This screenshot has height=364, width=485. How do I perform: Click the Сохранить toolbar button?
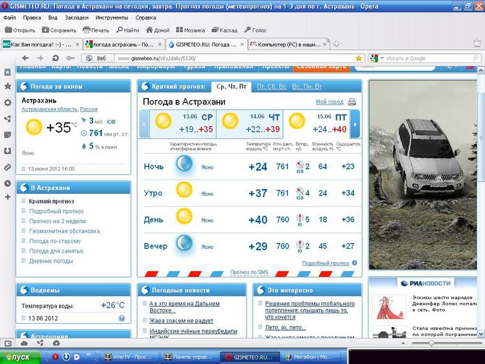pos(59,30)
